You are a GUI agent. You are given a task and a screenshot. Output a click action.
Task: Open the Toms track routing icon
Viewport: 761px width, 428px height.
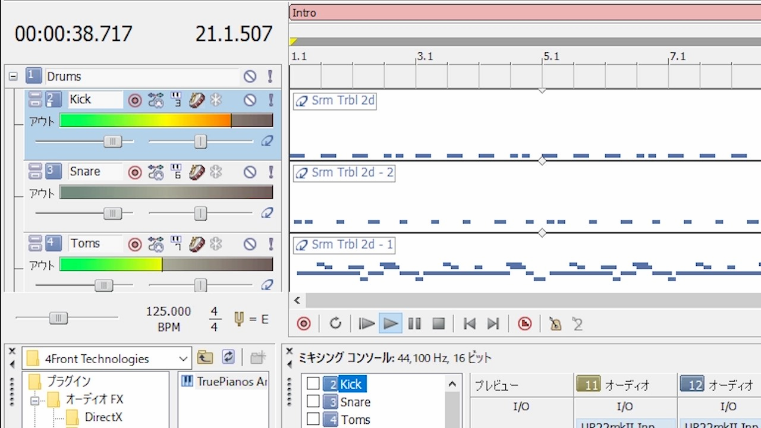(156, 244)
